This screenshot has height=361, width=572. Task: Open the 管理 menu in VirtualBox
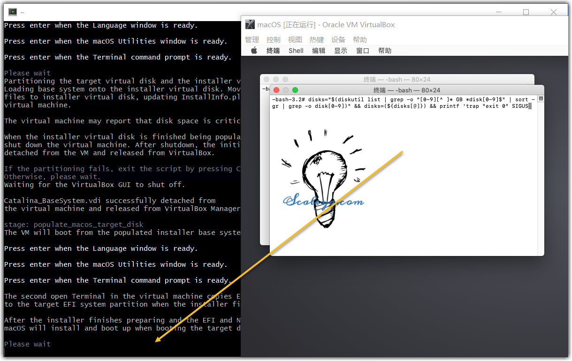pyautogui.click(x=252, y=40)
